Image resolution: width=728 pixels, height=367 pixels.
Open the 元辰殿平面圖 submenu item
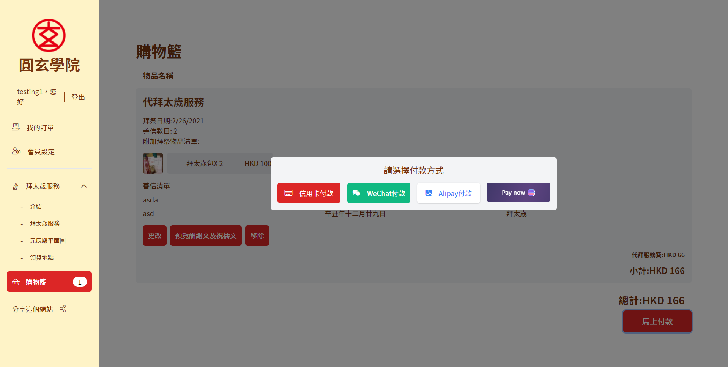tap(47, 240)
